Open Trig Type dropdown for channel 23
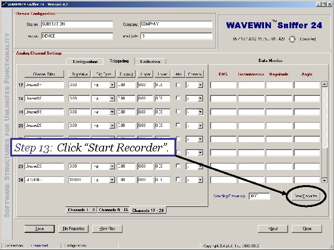334x250 pixels. tap(112, 166)
